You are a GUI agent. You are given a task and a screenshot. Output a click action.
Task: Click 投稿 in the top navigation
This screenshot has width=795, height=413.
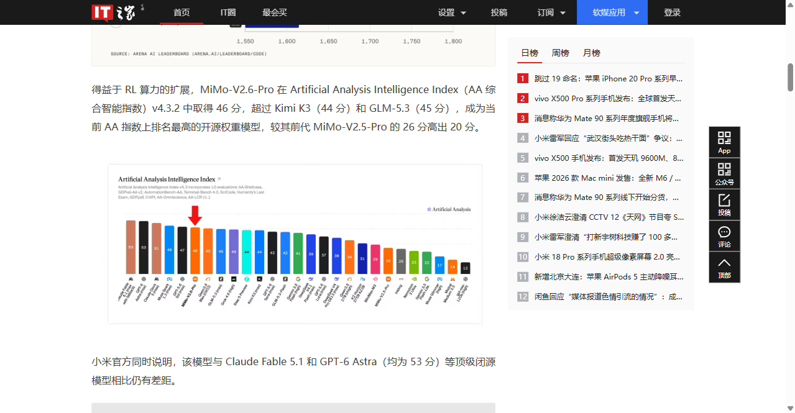pos(499,12)
